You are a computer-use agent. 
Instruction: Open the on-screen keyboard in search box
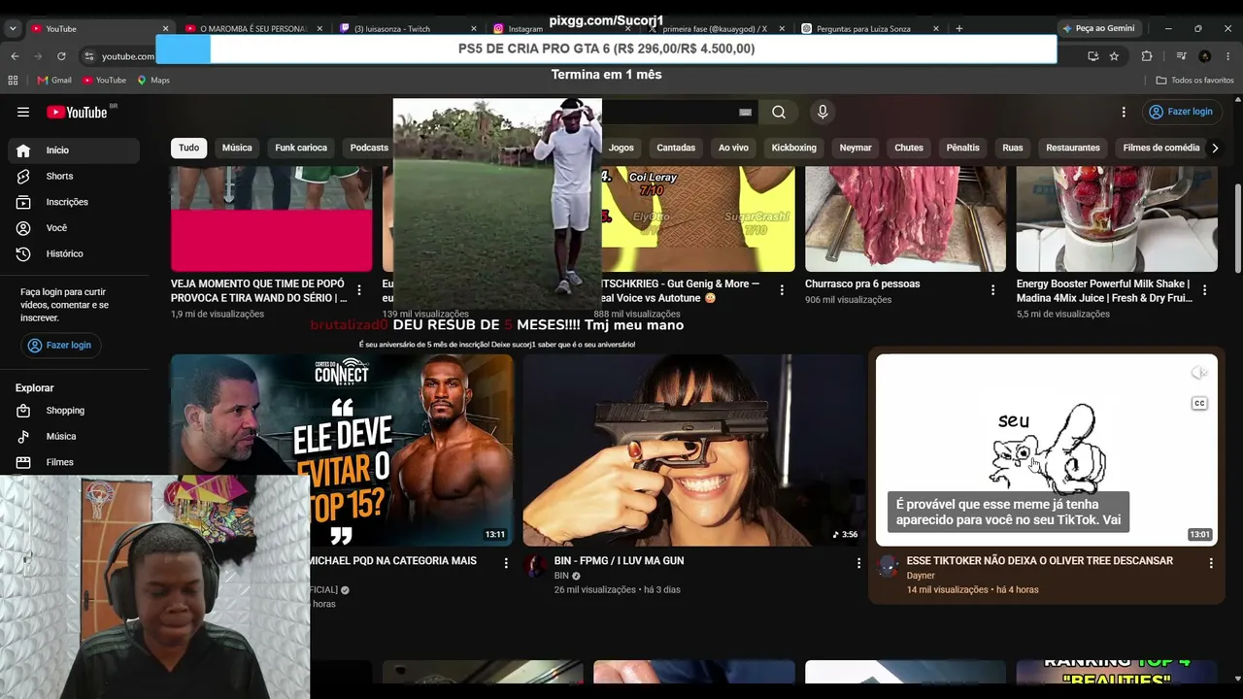tap(745, 113)
